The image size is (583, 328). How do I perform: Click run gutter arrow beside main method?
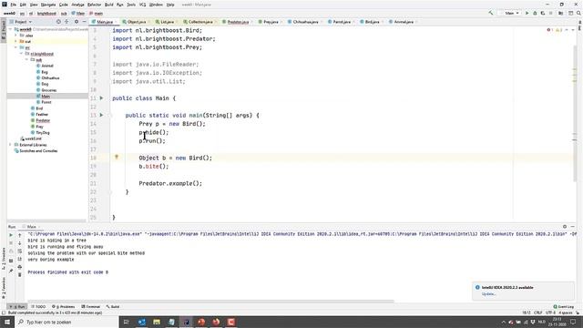tap(101, 116)
